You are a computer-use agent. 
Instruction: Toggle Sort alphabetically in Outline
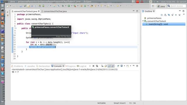point(165,15)
